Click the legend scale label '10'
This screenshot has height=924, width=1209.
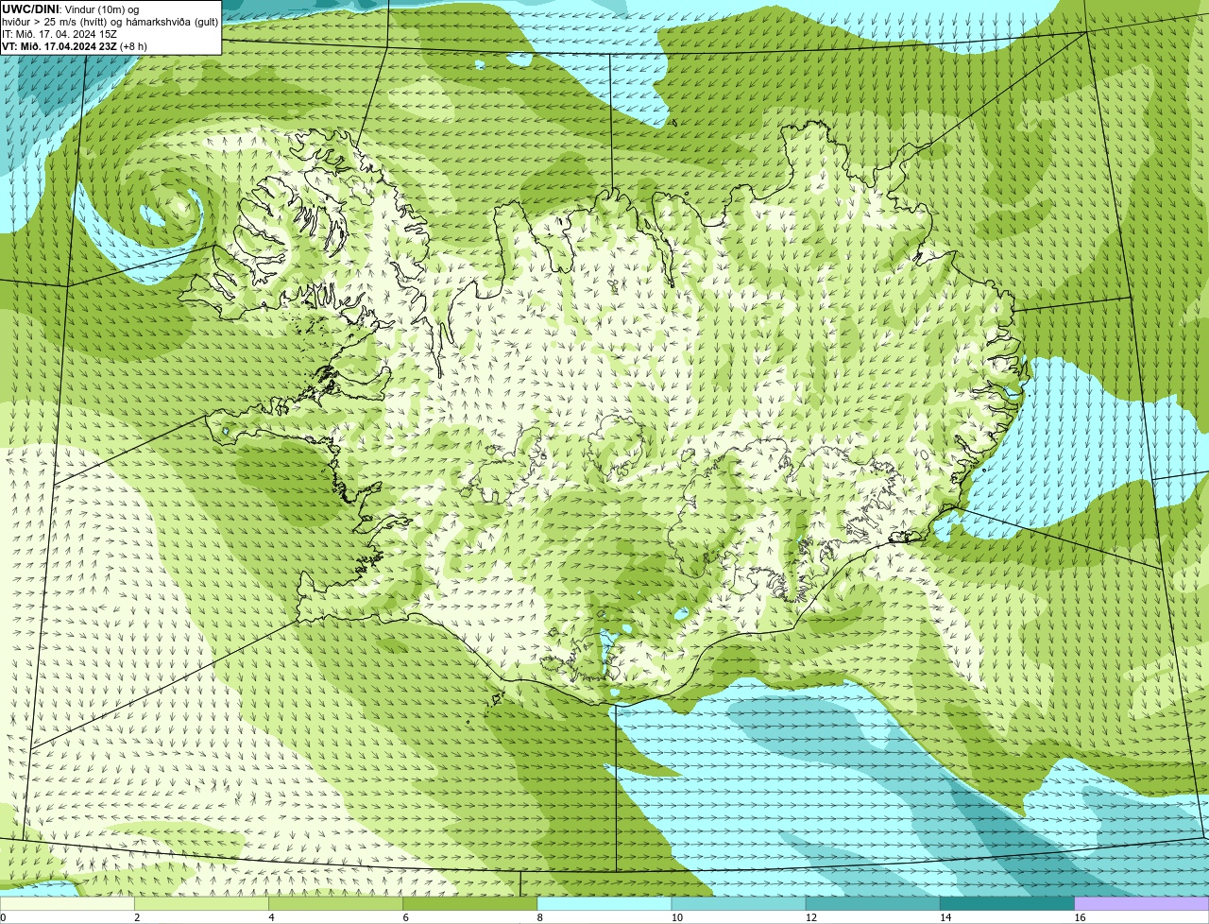pyautogui.click(x=677, y=917)
